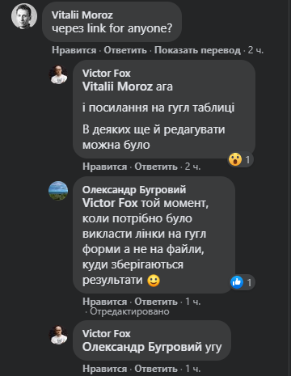Screen dimensions: 291x376
Task: Click Нравится under the гугл таблиці reply
Action: pyautogui.click(x=105, y=167)
